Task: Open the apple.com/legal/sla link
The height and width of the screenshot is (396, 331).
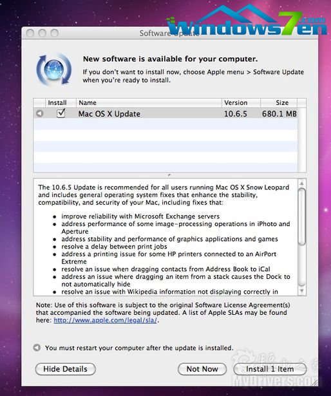Action: tap(106, 320)
